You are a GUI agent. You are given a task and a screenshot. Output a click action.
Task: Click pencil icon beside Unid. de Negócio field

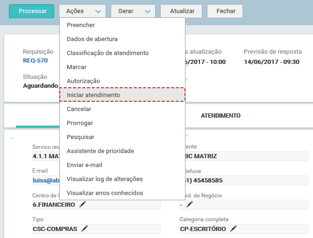[190, 204]
